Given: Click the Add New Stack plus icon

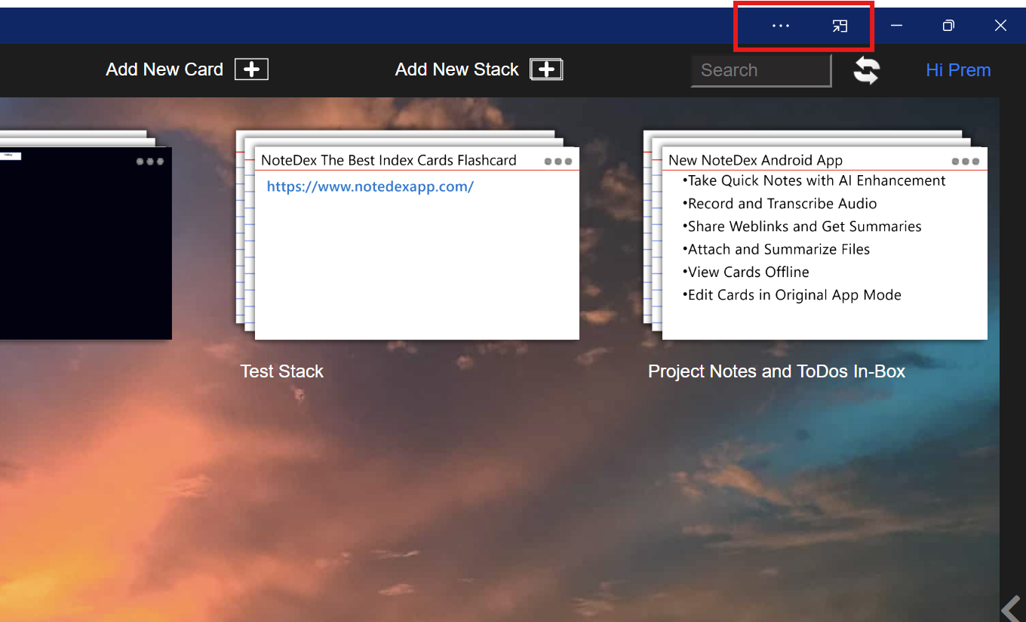Looking at the screenshot, I should 546,69.
